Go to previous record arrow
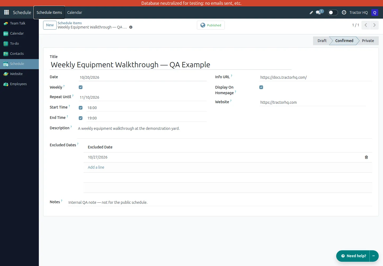383x266 pixels. point(366,25)
